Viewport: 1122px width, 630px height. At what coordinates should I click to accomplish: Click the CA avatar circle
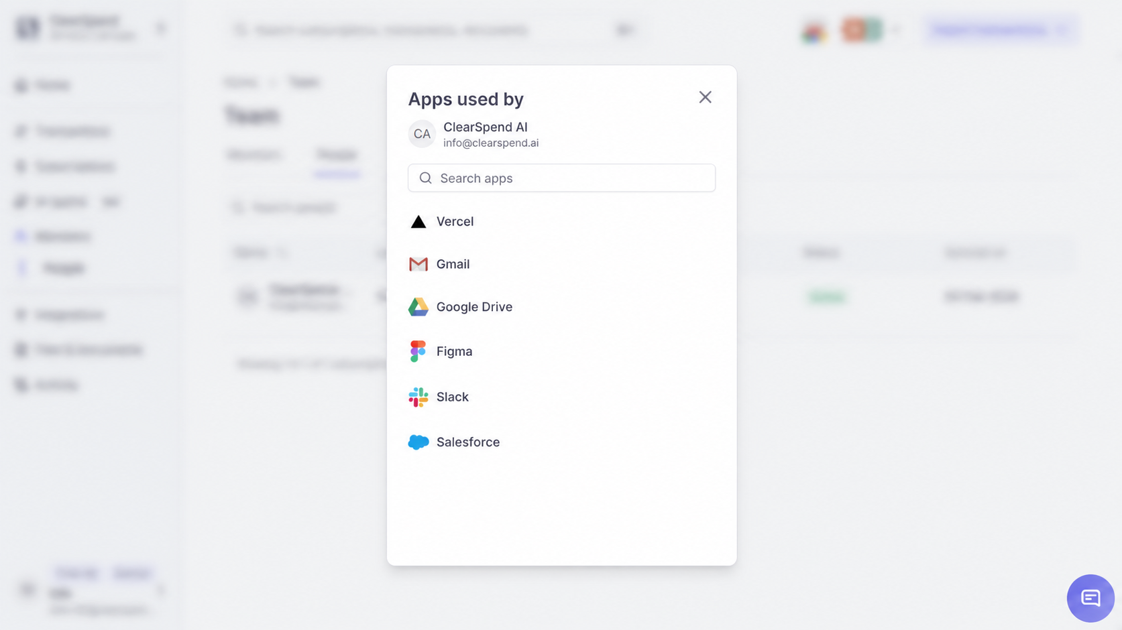coord(422,134)
